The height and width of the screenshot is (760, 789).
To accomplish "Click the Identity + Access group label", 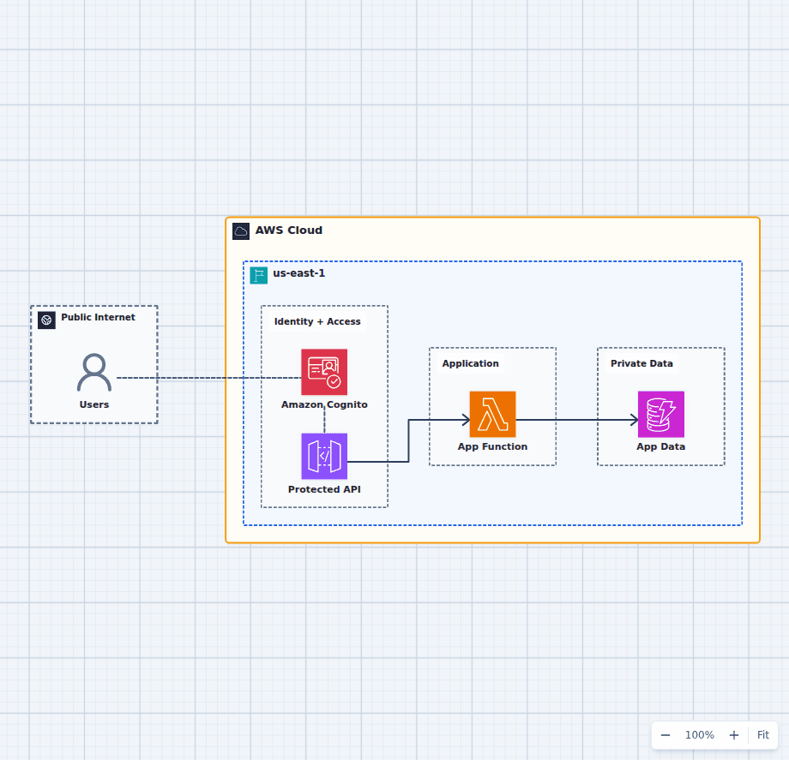I will coord(317,321).
